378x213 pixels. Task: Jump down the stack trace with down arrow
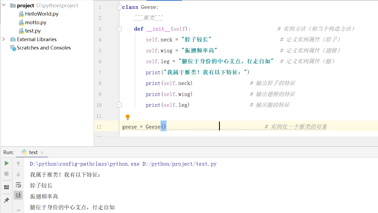pos(18,174)
